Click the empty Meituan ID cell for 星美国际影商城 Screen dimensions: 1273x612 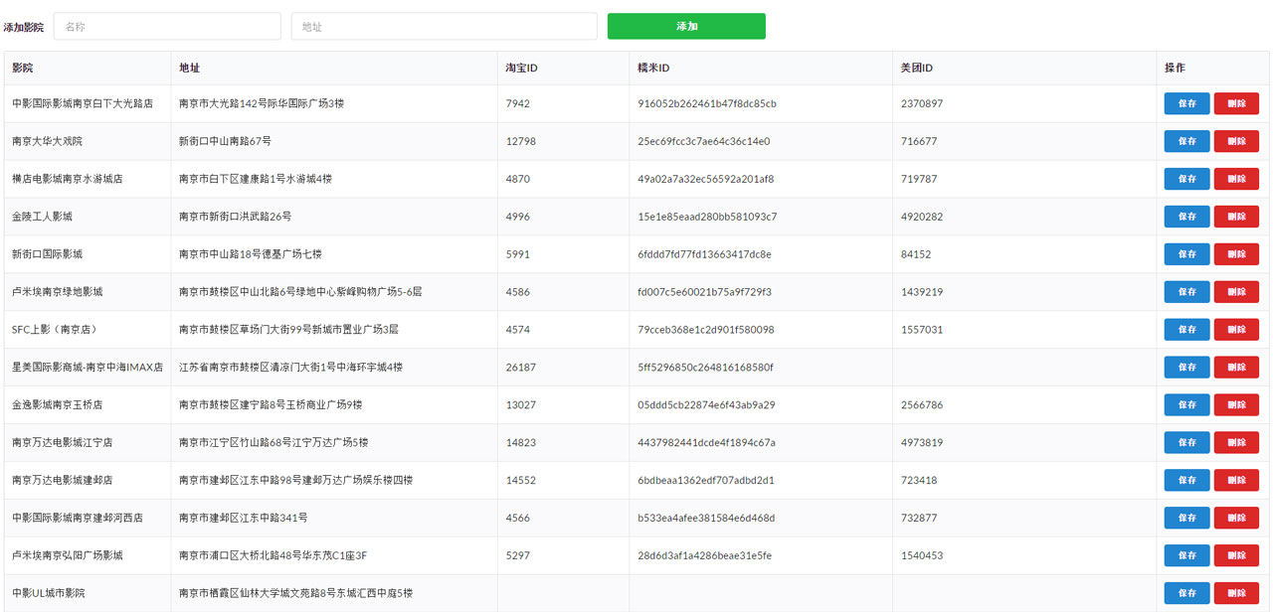point(1024,367)
